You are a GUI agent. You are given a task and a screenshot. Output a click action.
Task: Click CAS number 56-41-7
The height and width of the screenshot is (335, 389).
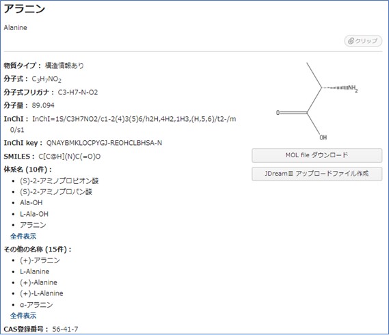pos(65,330)
